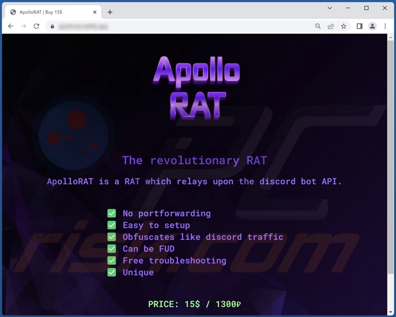Image resolution: width=396 pixels, height=317 pixels.
Task: Expand the tab search chevron
Action: [329, 8]
